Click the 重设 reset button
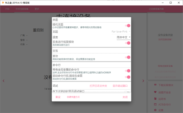 click(x=58, y=97)
